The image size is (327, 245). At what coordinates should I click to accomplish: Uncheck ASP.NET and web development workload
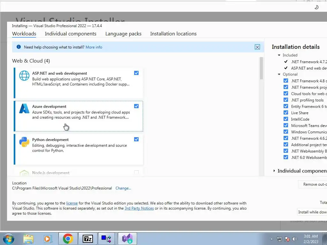pos(136,73)
